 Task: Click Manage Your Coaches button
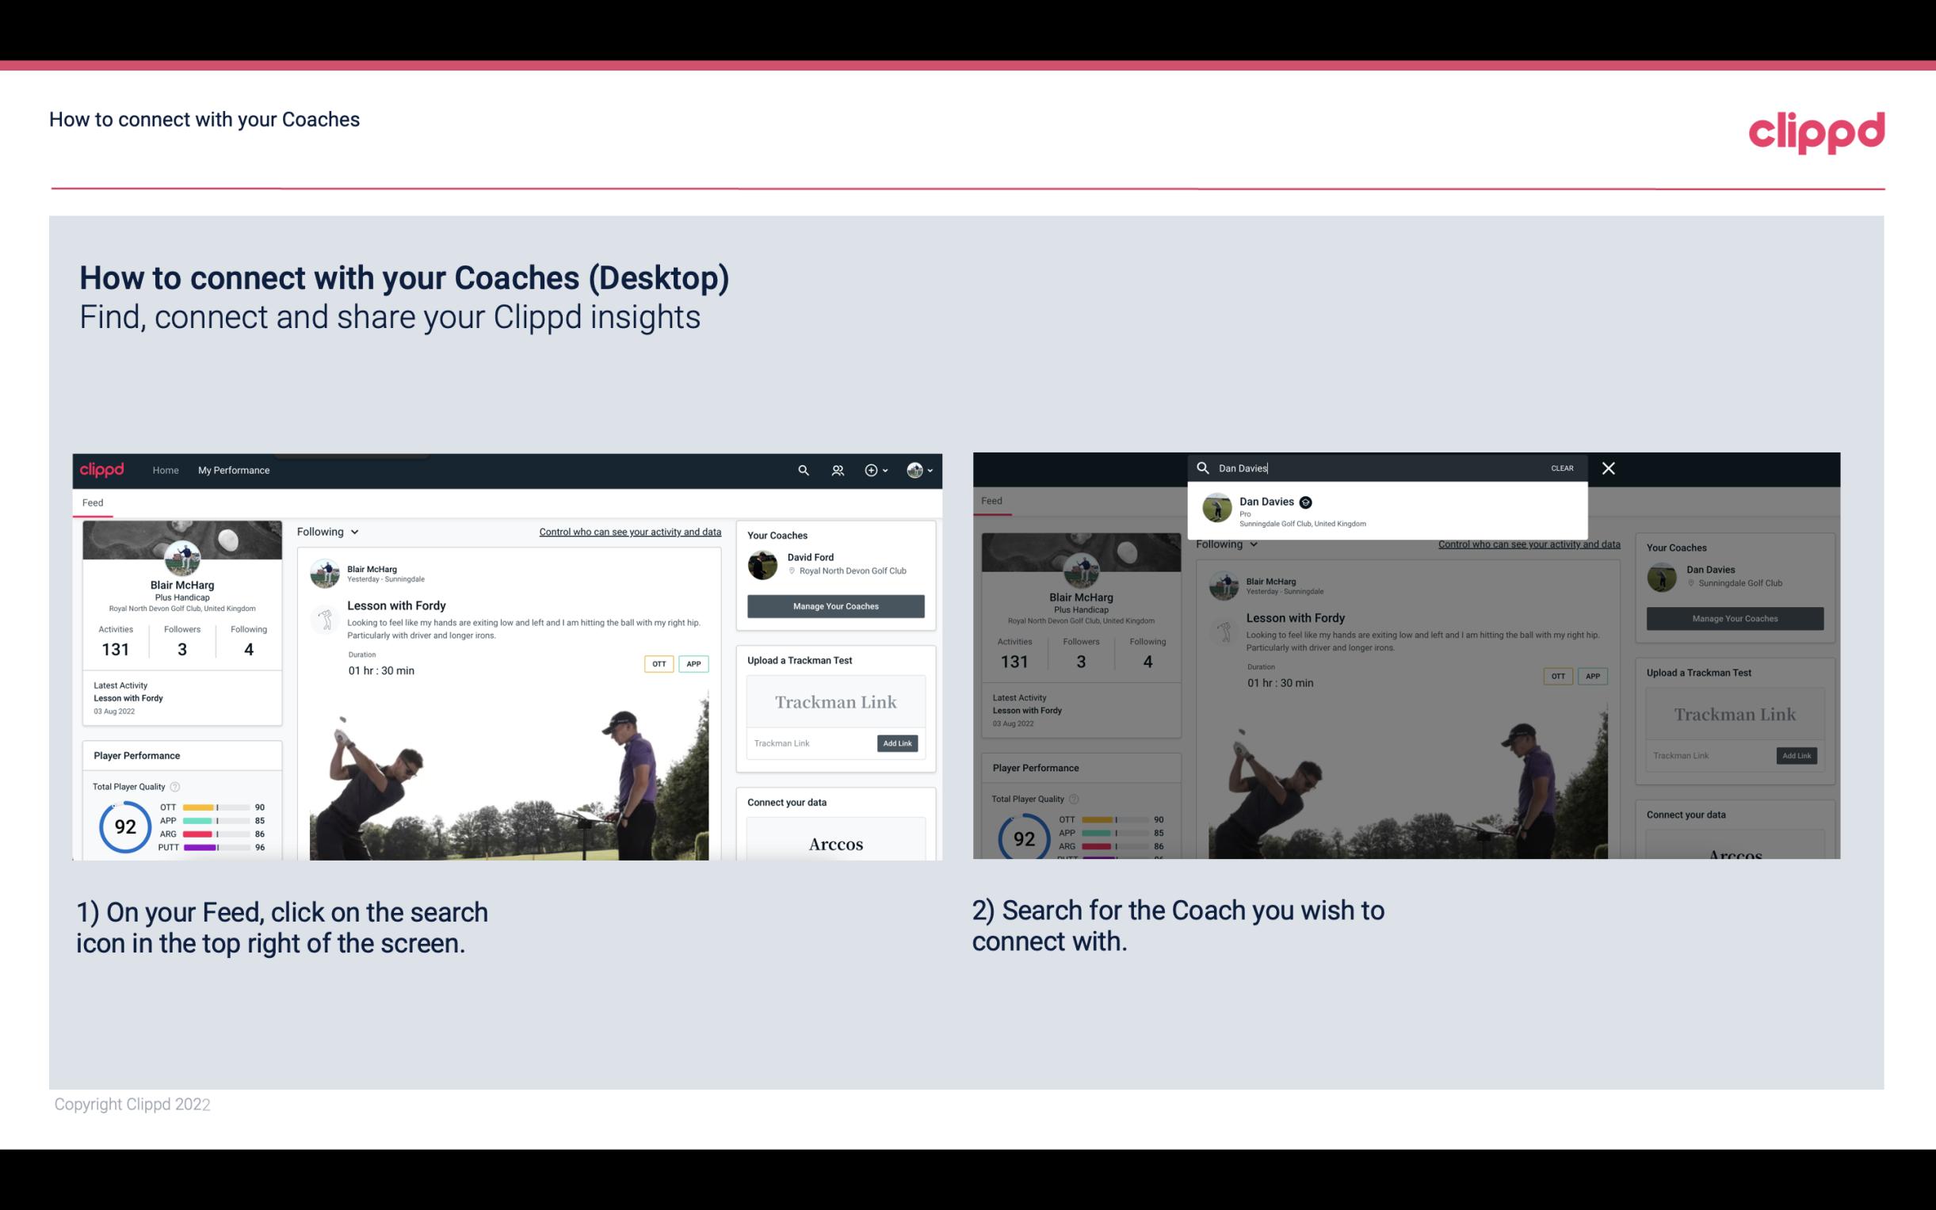835,604
